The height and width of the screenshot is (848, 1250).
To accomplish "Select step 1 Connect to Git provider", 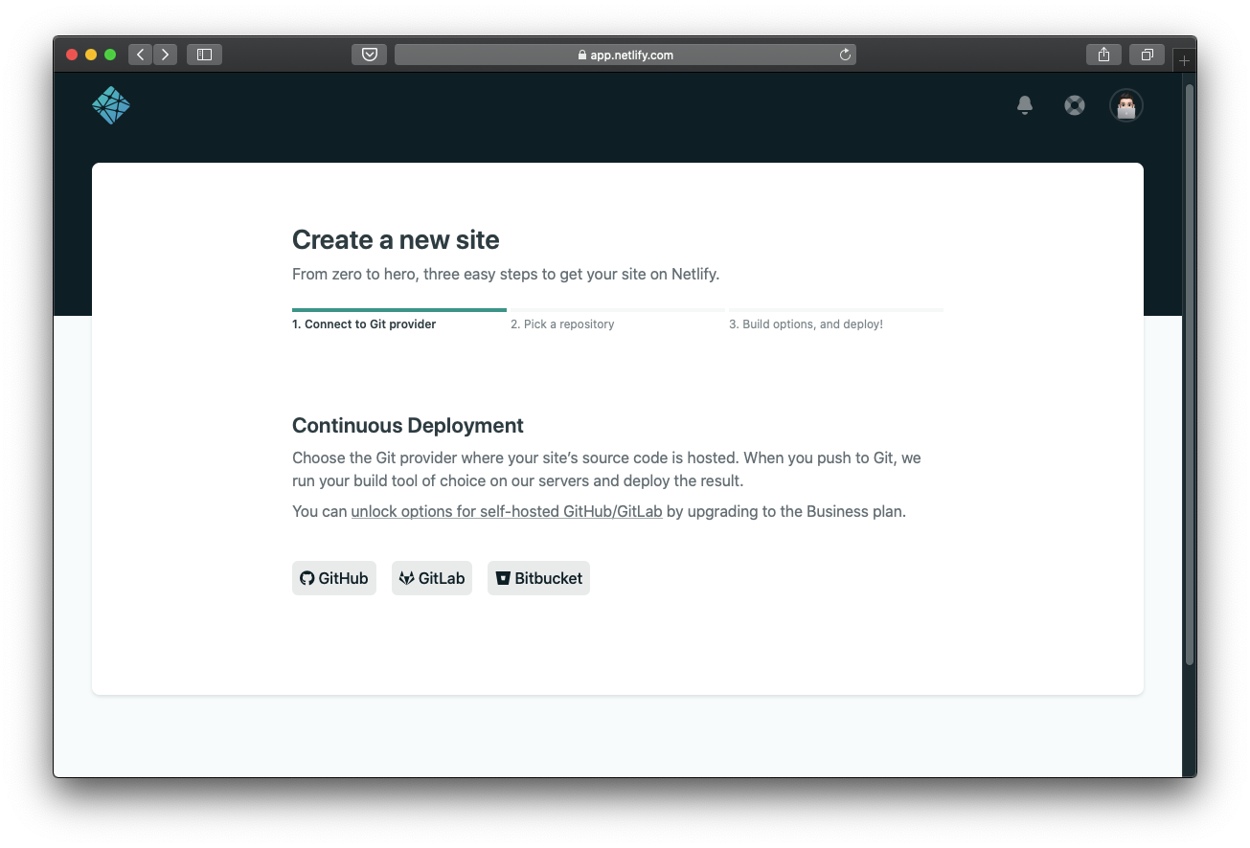I will (x=399, y=319).
